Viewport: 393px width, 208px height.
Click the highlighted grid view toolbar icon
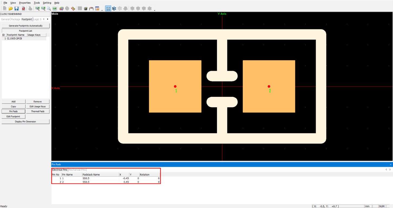108,8
